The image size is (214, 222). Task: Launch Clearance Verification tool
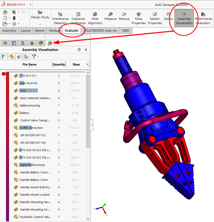[x=78, y=18]
